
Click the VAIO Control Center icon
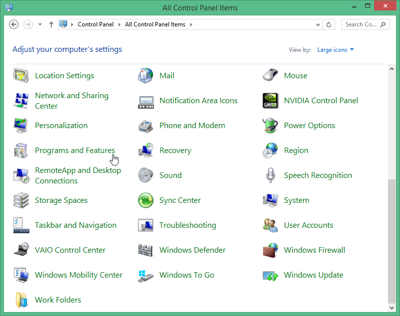21,250
